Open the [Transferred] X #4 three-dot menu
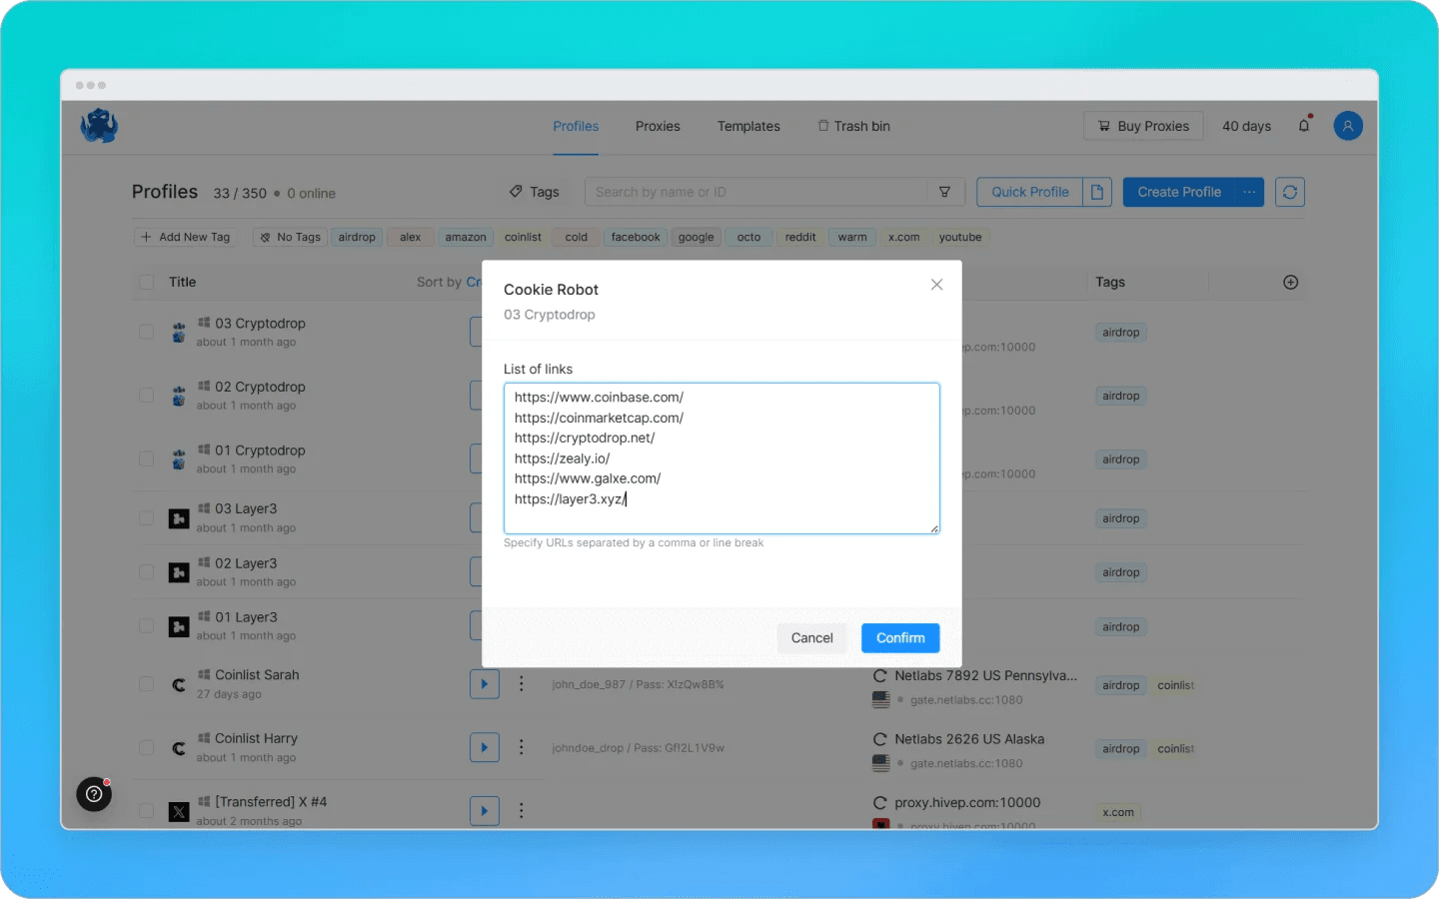Viewport: 1439px width, 899px height. 521,810
